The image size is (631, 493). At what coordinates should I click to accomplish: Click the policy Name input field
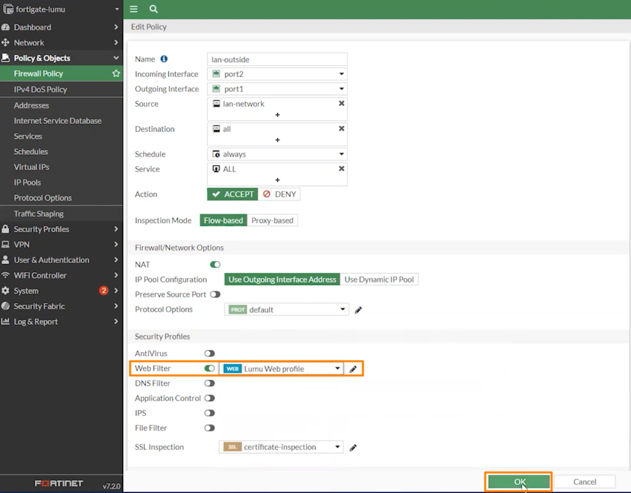[277, 59]
